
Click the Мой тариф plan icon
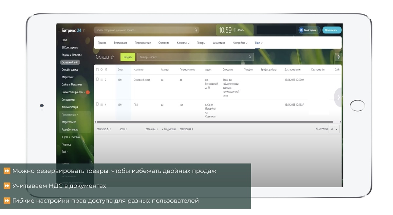pyautogui.click(x=301, y=30)
